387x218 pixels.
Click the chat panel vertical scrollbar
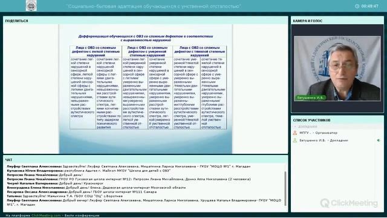285,188
